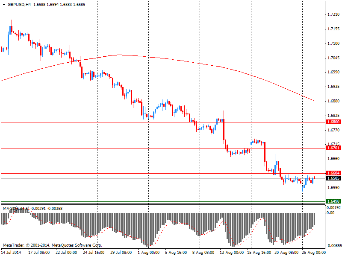Click the 24 Jul 16:00 time label
The height and width of the screenshot is (256, 342).
tap(94, 253)
